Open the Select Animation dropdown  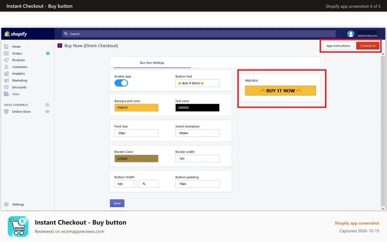pos(197,133)
